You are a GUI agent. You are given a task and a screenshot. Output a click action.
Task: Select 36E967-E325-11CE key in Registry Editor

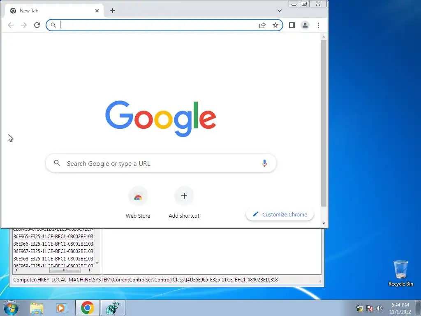coord(53,251)
